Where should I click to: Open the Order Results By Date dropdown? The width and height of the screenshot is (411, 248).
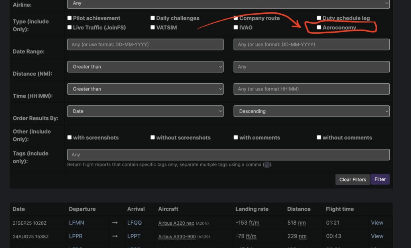(145, 111)
